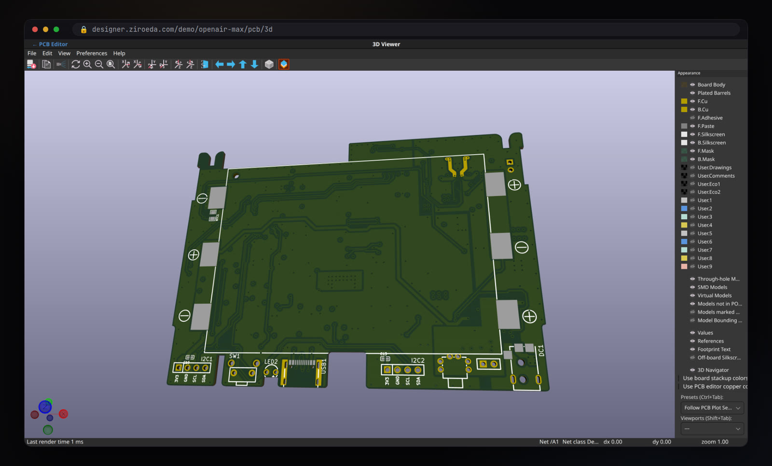Viewport: 772px width, 466px height.
Task: Open the Help menu
Action: 119,53
